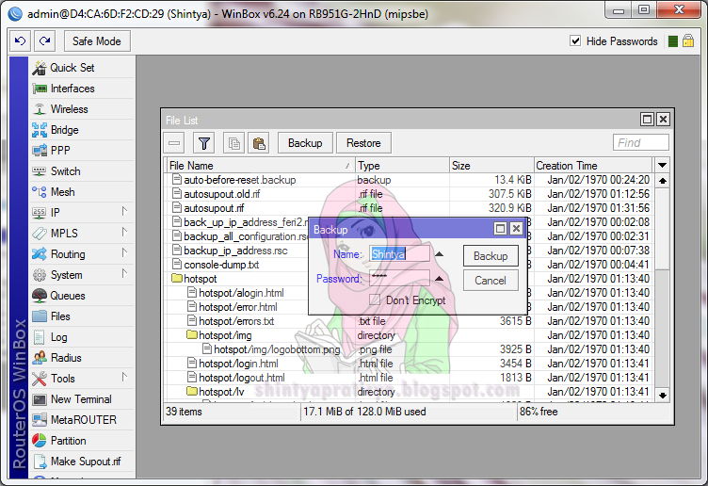Click the Paste clipboard icon in File List
The height and width of the screenshot is (486, 708).
[x=259, y=143]
